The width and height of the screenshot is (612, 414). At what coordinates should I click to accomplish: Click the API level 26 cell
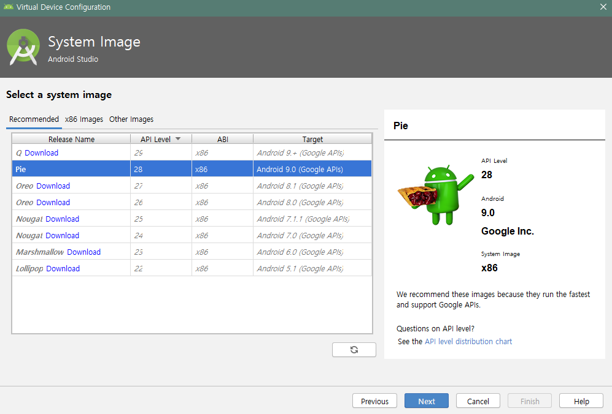tap(161, 203)
